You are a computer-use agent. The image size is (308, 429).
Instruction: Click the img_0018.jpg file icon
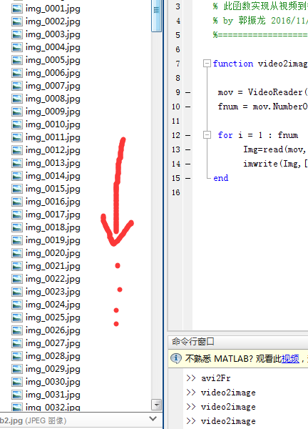(17, 227)
